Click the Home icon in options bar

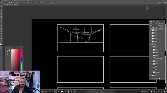(x=2, y=3)
